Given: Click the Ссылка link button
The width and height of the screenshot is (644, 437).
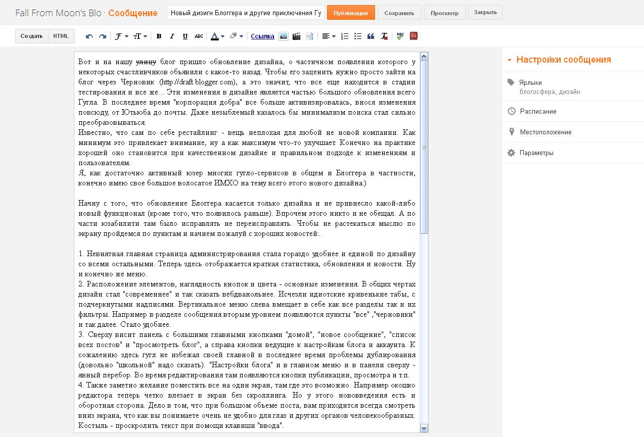Looking at the screenshot, I should click(262, 36).
